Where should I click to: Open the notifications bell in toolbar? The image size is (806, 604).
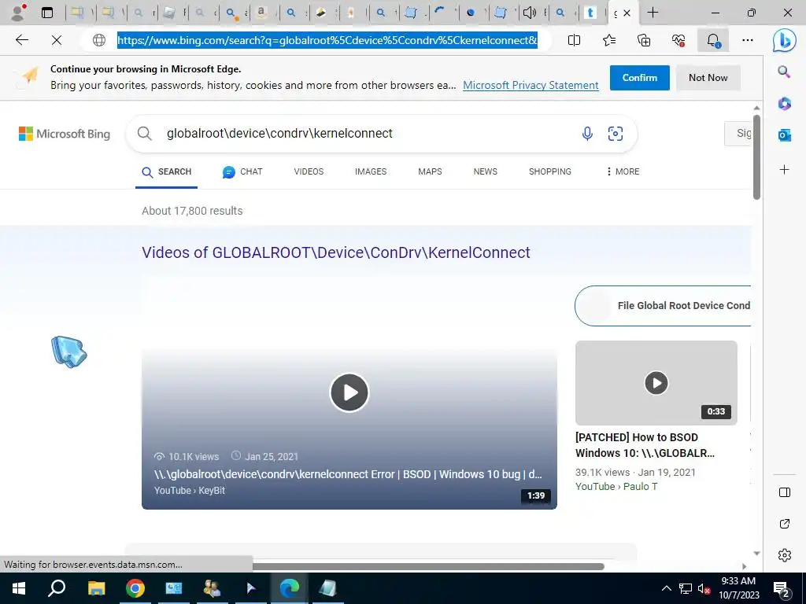(713, 40)
